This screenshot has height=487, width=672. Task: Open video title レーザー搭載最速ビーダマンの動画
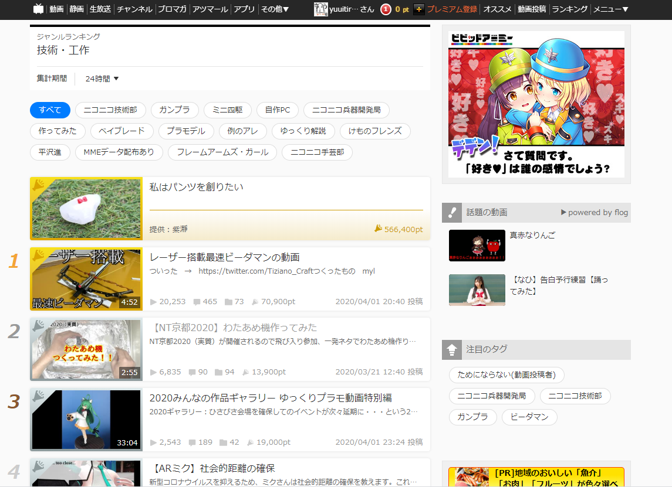[225, 257]
